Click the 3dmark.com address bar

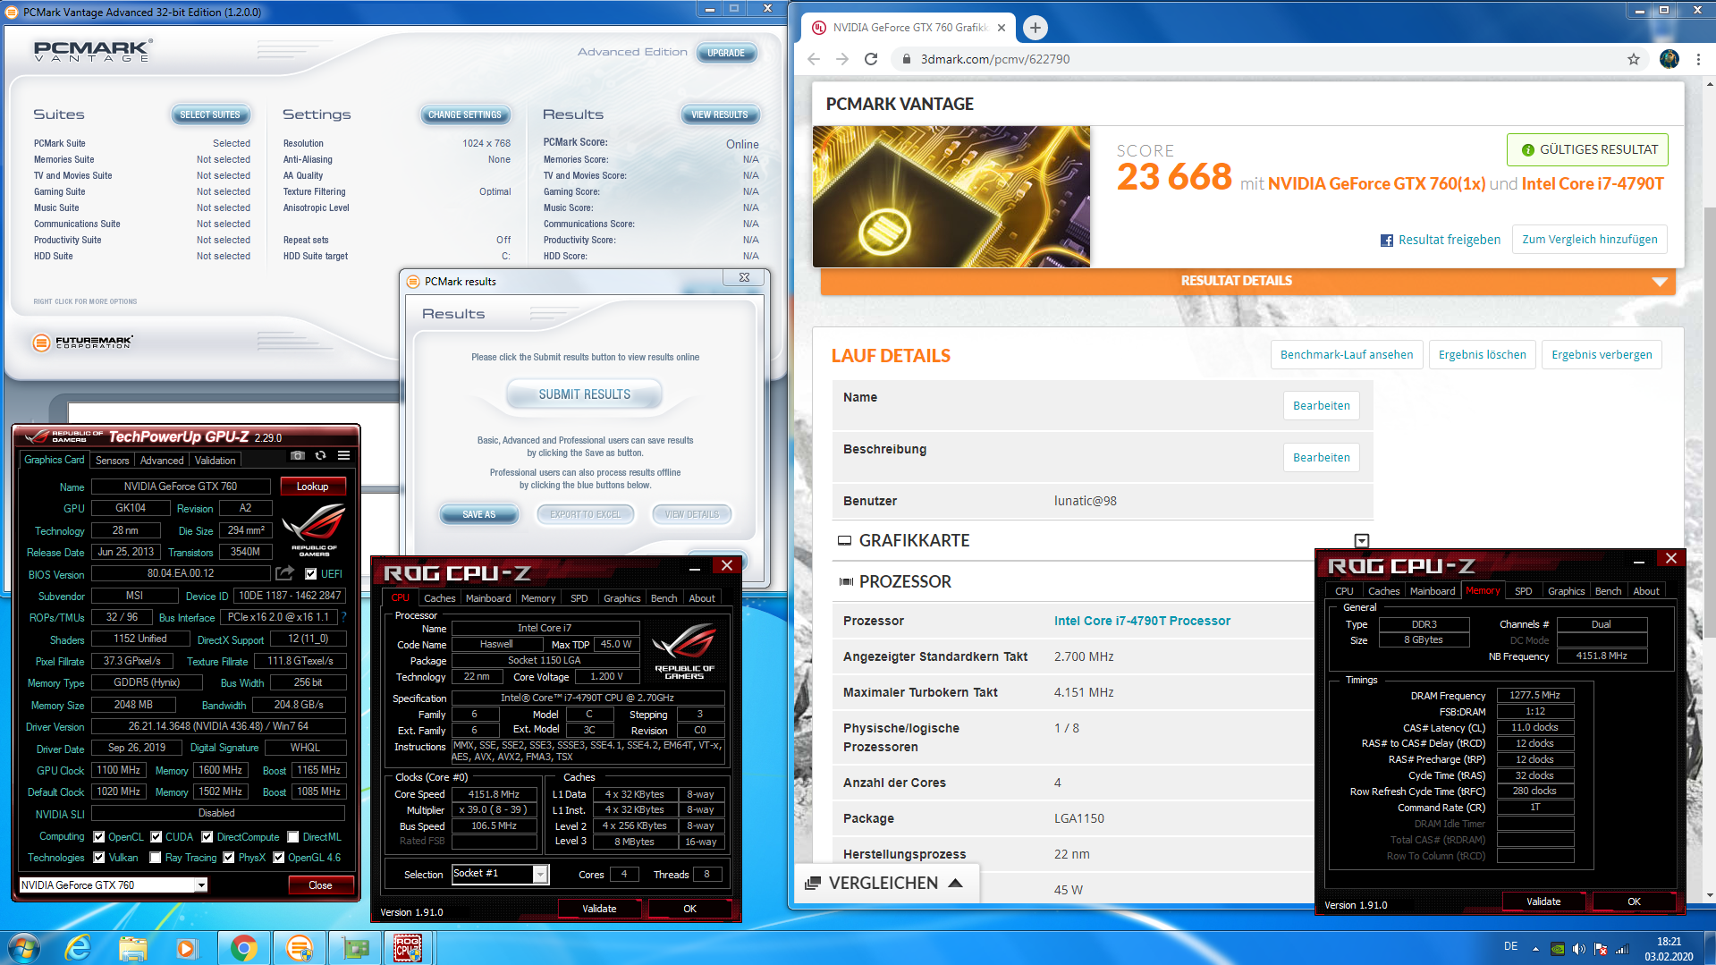[1270, 59]
